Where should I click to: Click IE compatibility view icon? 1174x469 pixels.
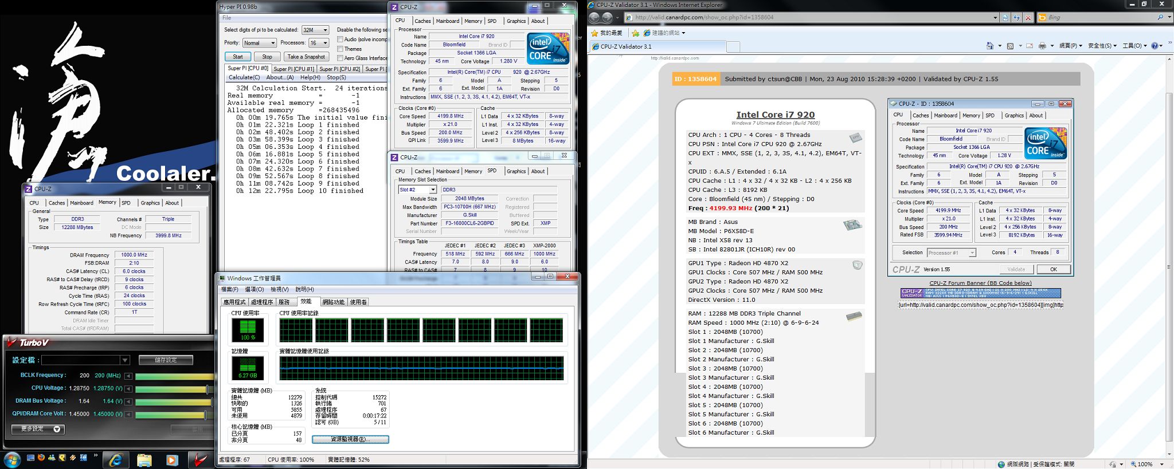click(x=1005, y=18)
